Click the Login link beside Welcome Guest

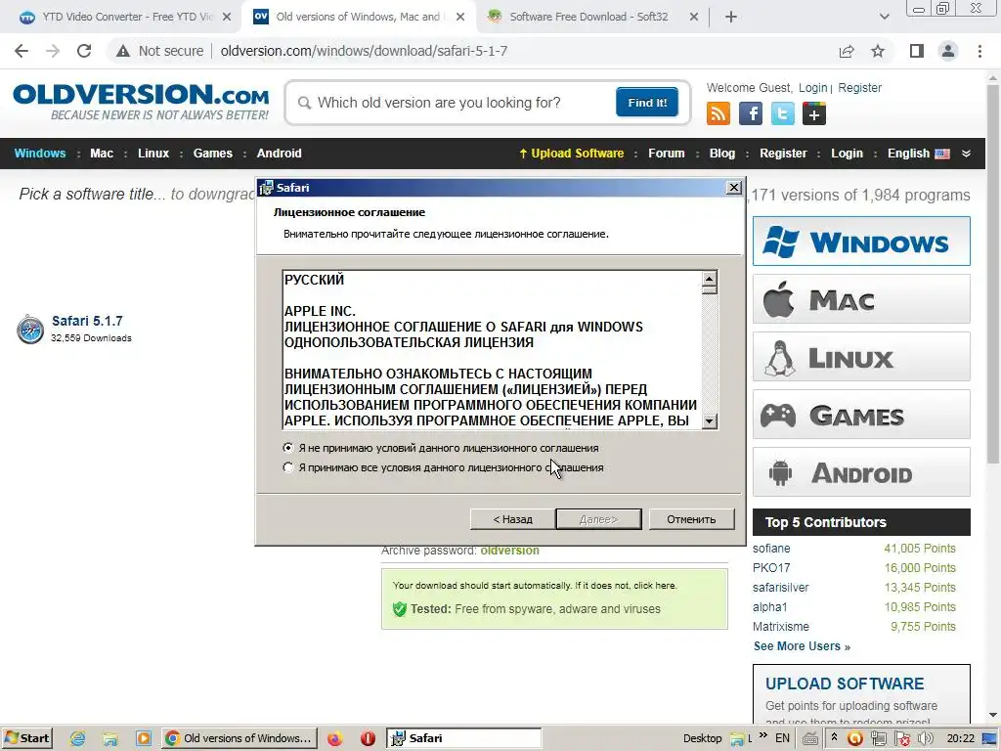[812, 87]
